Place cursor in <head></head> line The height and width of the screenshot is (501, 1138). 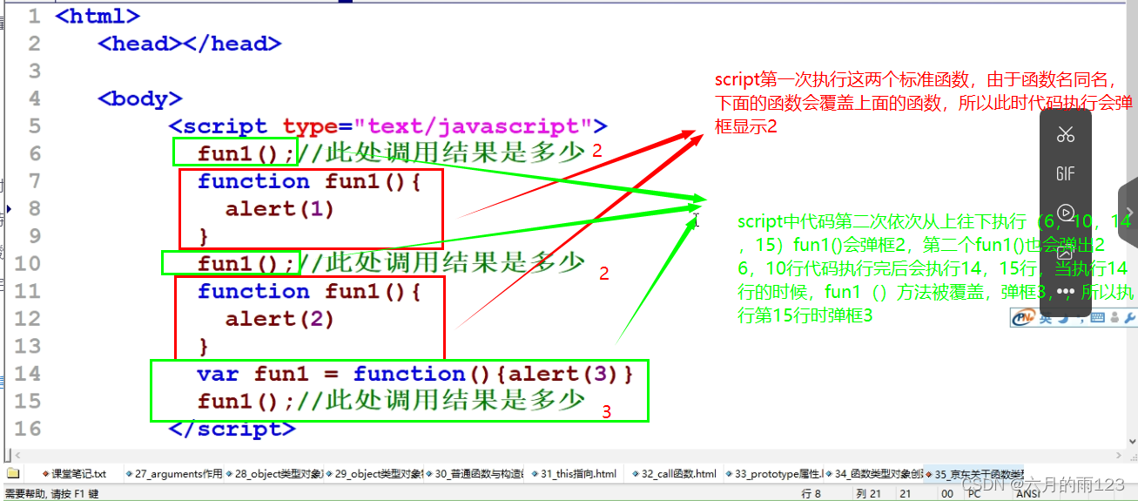tap(190, 43)
